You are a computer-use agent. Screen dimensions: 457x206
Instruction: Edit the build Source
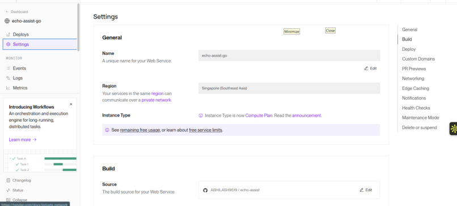(366, 190)
